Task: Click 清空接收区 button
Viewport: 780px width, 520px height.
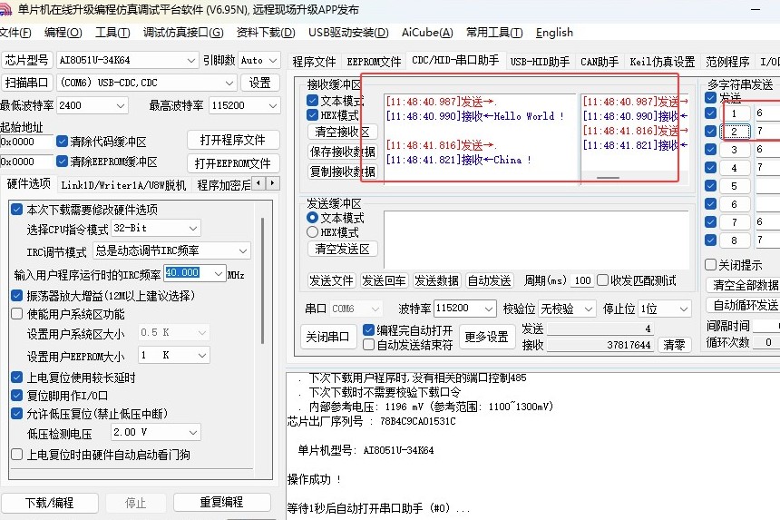Action: tap(342, 132)
